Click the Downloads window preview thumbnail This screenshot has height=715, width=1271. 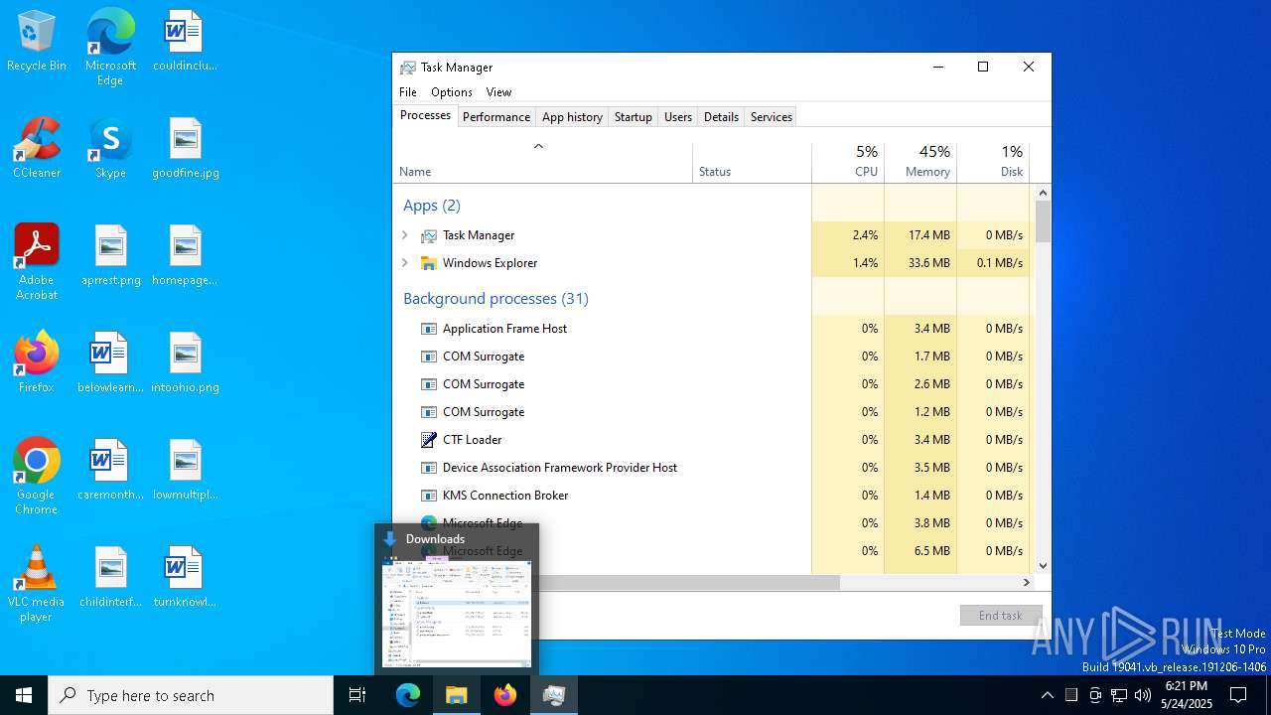click(457, 613)
